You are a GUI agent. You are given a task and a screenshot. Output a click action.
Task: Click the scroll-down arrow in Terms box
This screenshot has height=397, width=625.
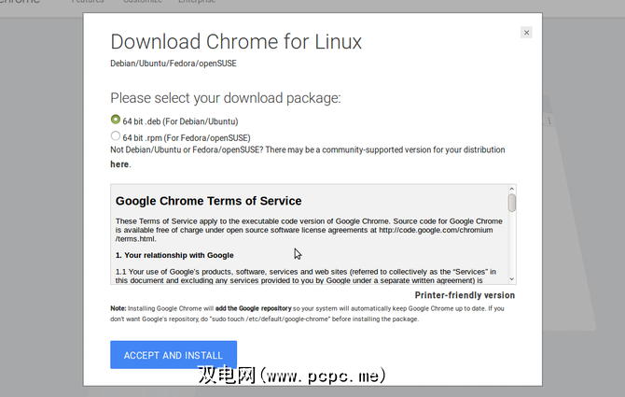[512, 277]
